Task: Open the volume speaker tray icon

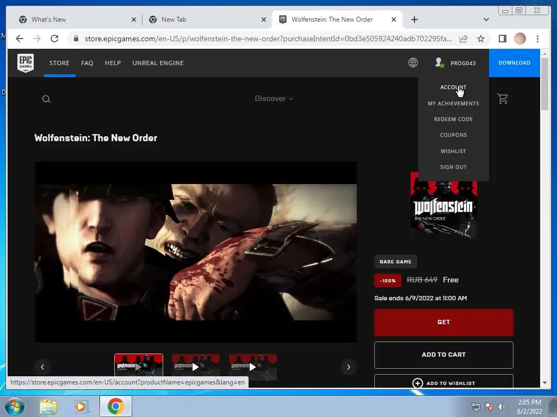Action: [x=502, y=407]
